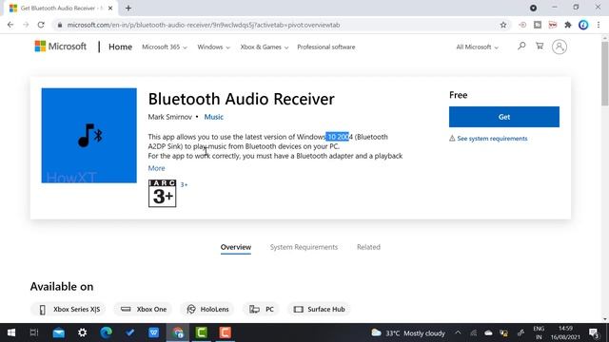Click the Chrome profile avatar icon
The image size is (609, 342).
[583, 25]
